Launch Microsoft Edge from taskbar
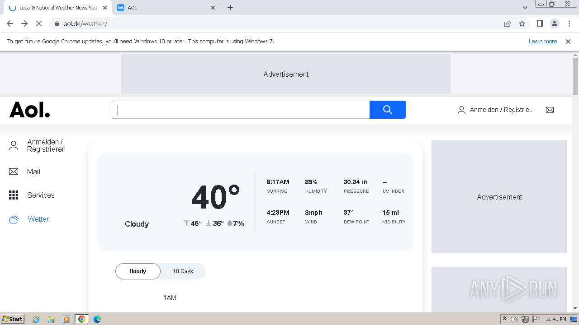The width and height of the screenshot is (579, 325). click(x=97, y=319)
